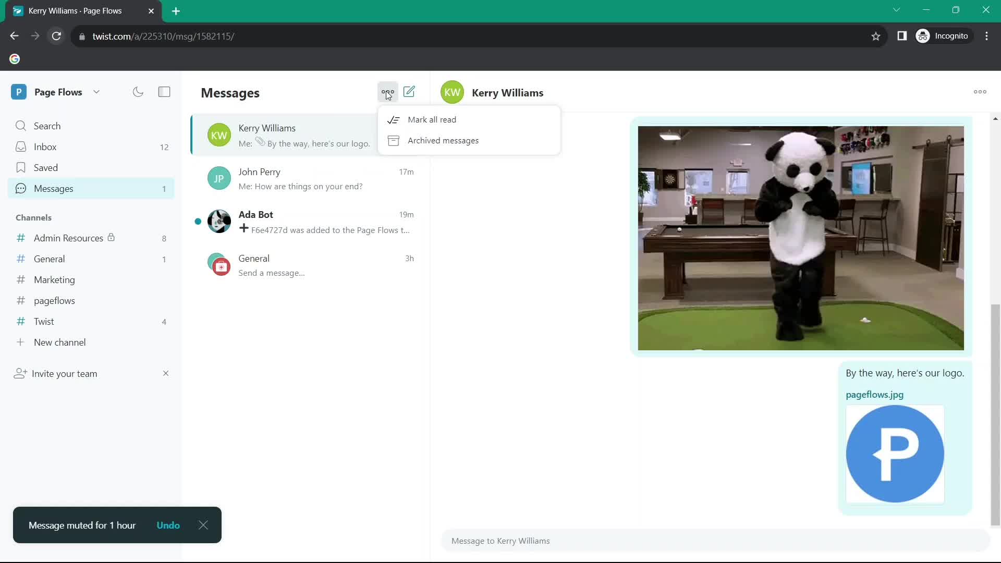Viewport: 1001px width, 563px height.
Task: Open Saved items
Action: (x=91, y=167)
